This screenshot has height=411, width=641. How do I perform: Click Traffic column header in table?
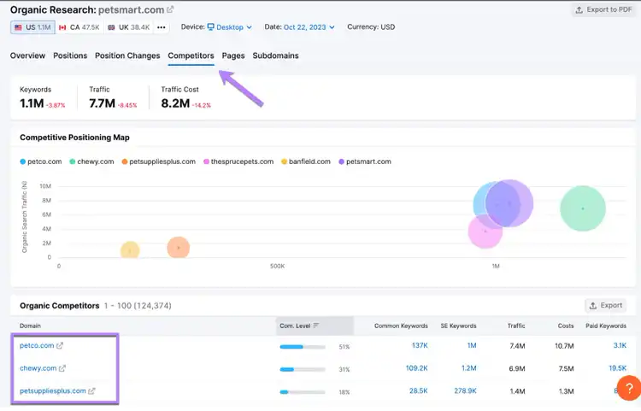coord(516,326)
